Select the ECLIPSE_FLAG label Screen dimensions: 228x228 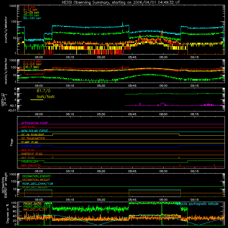(31, 146)
